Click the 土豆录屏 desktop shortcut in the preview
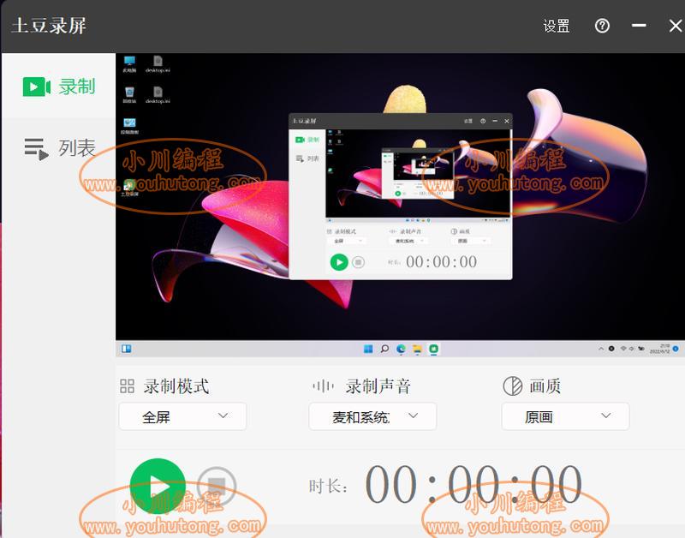Viewport: 685px width, 538px height. click(x=129, y=188)
